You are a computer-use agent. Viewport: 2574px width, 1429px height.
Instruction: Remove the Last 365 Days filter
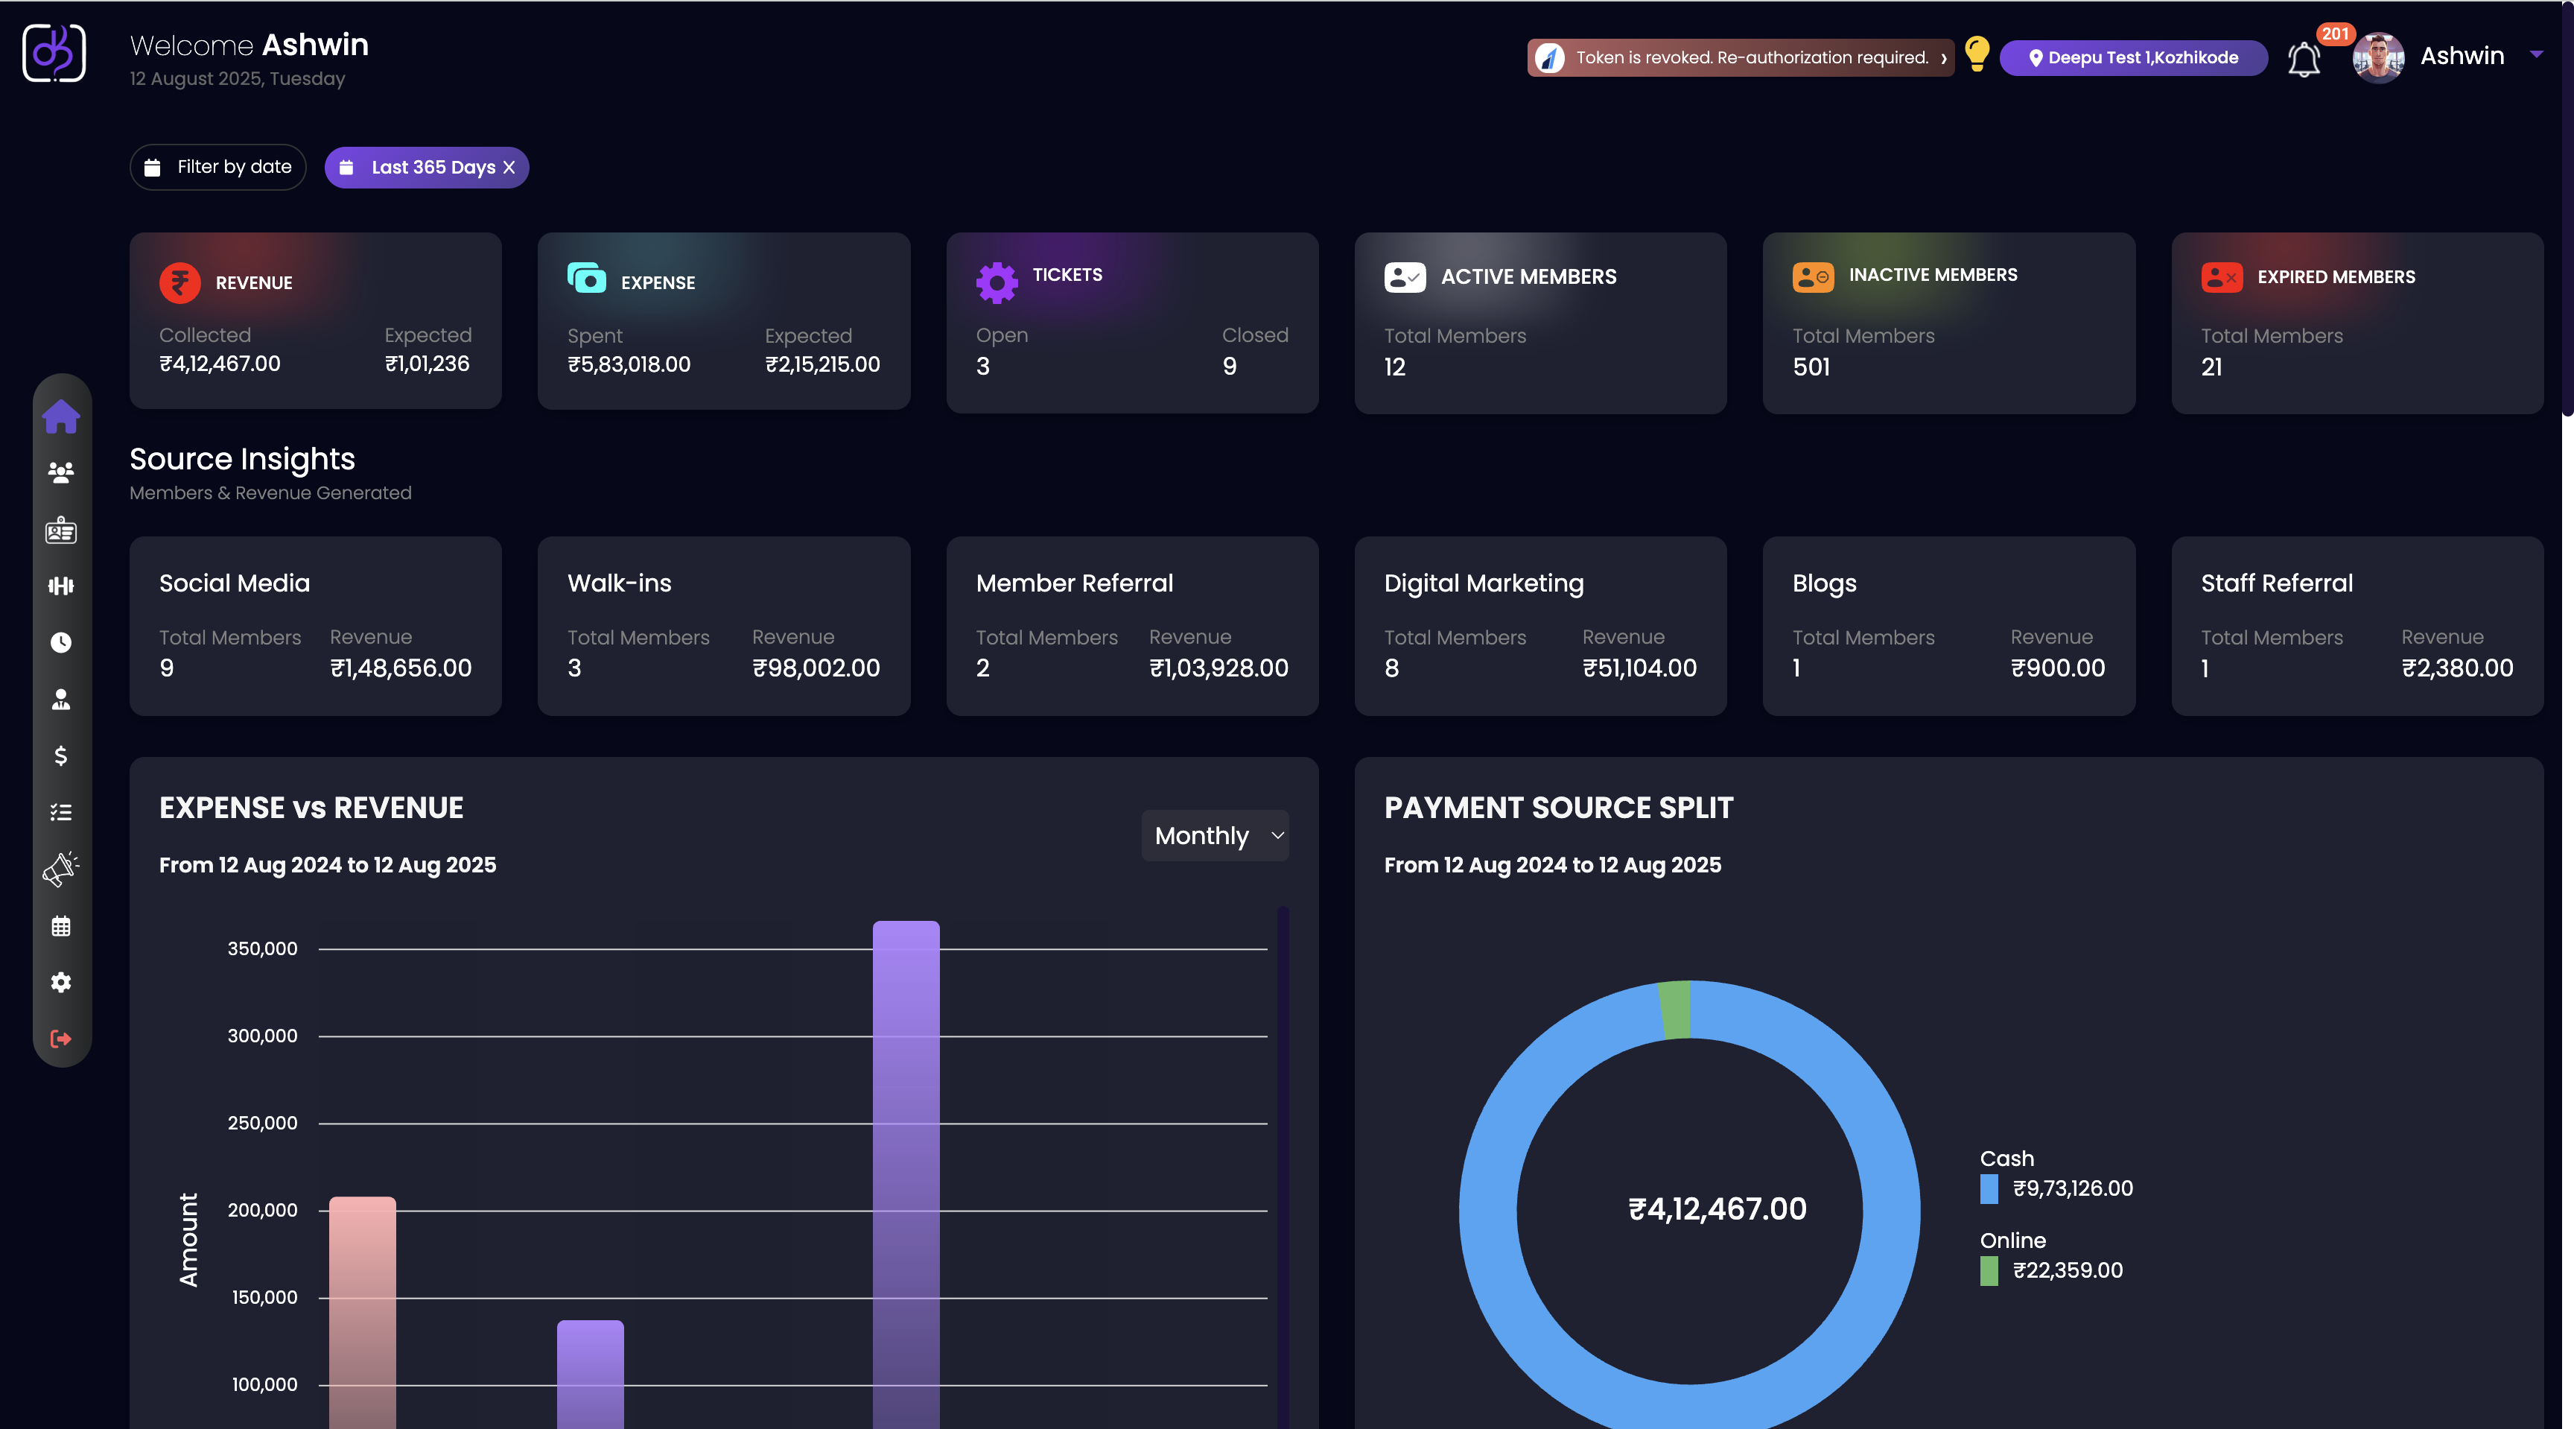pos(509,167)
